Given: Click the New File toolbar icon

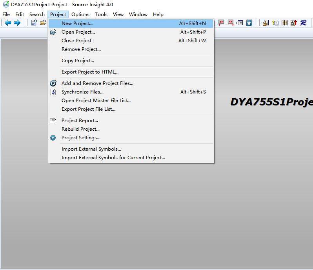Looking at the screenshot, I should pos(34,23).
